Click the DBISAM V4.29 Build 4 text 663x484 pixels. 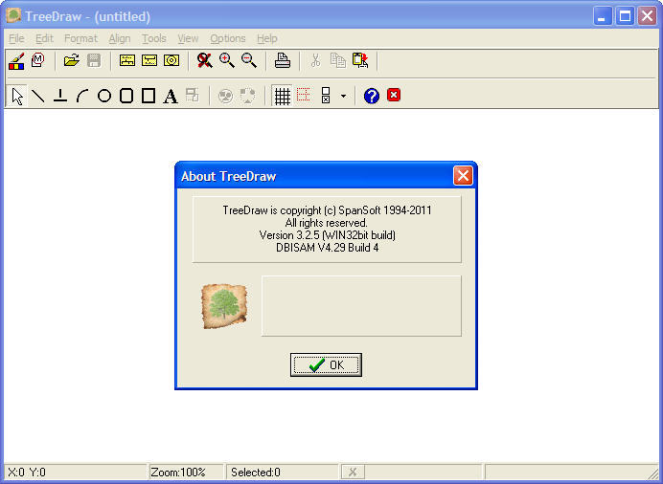pyautogui.click(x=328, y=248)
